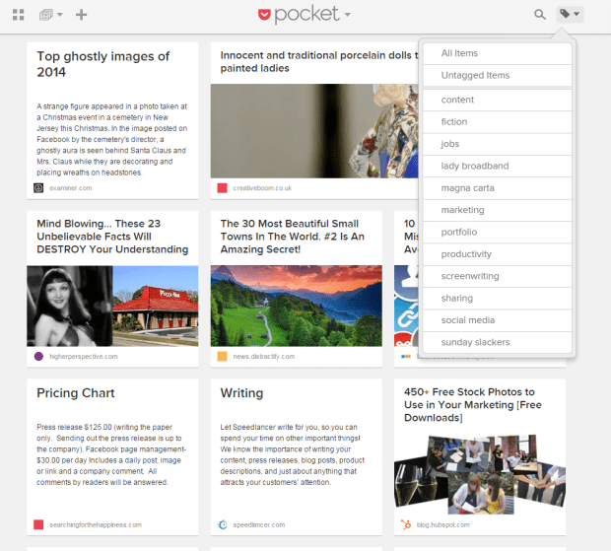Click the examiner.com site favicon
The height and width of the screenshot is (551, 611).
click(x=38, y=187)
